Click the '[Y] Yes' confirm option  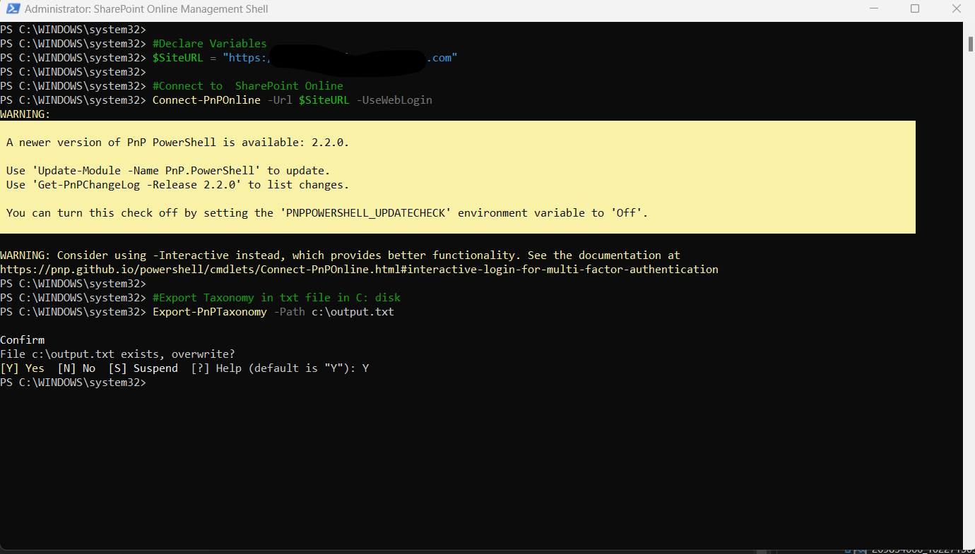[x=23, y=368]
